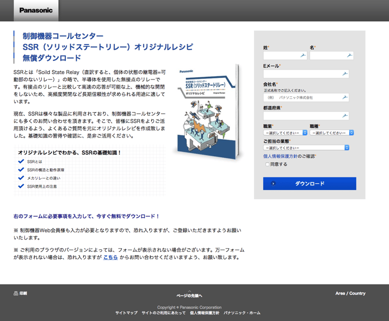Click the Panasonic logo in header
389x321 pixels.
[x=36, y=10]
